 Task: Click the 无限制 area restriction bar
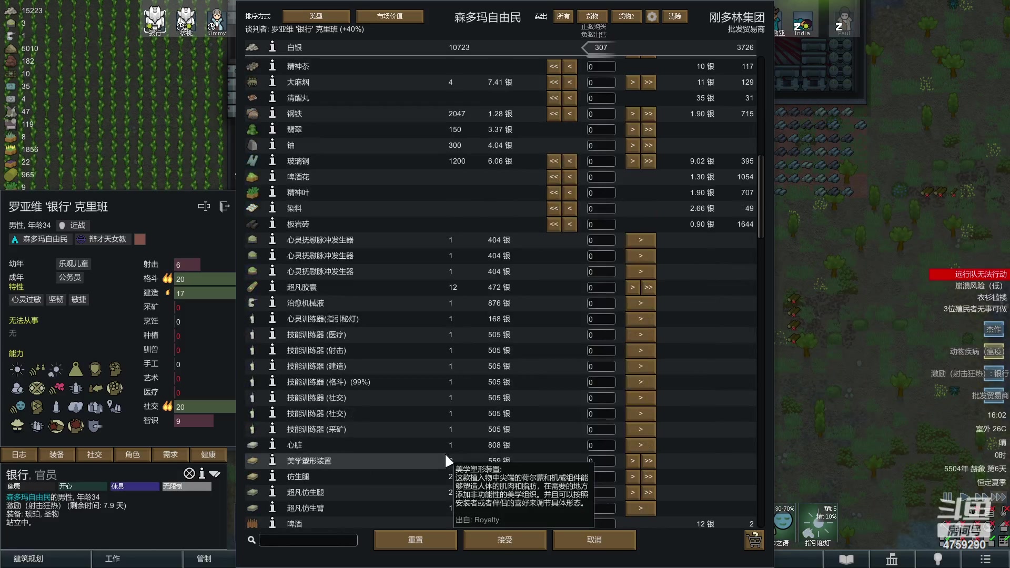[186, 486]
